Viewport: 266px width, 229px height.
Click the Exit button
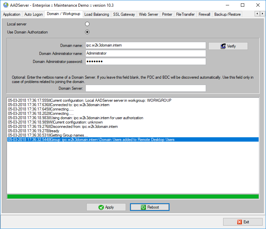click(243, 222)
